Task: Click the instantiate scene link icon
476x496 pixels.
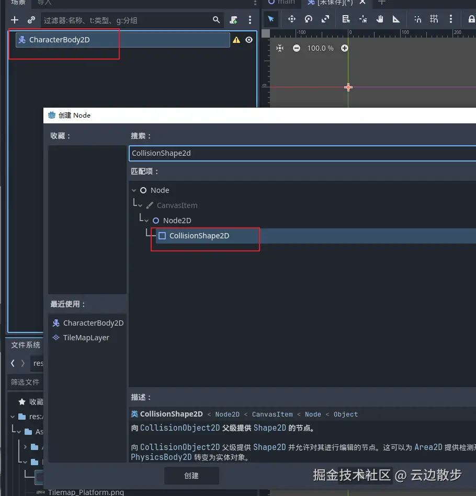Action: (31, 20)
